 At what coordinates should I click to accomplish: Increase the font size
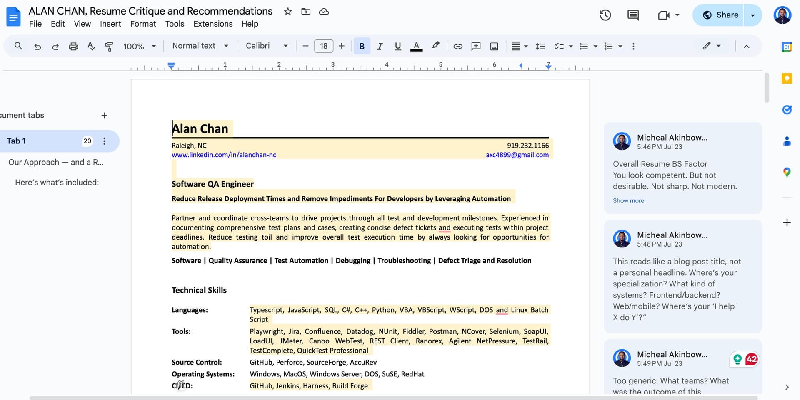click(x=342, y=46)
